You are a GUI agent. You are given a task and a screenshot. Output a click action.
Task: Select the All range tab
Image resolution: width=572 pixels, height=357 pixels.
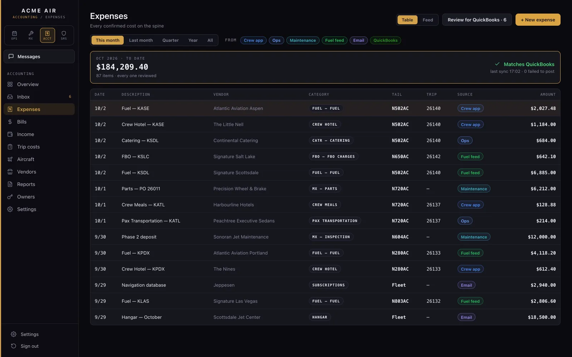[210, 40]
